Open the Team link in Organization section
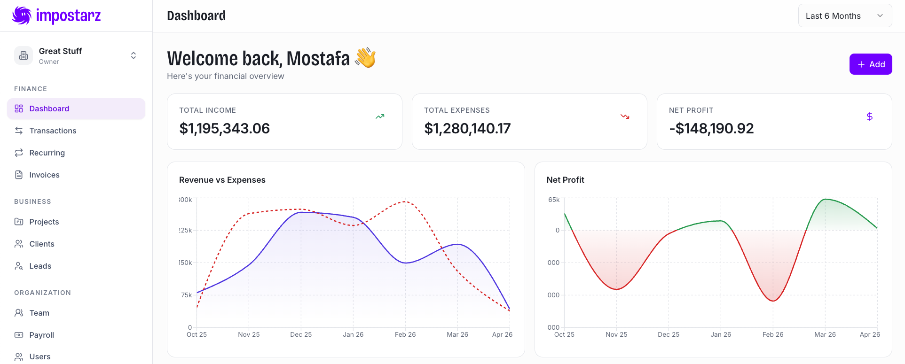 coord(39,313)
